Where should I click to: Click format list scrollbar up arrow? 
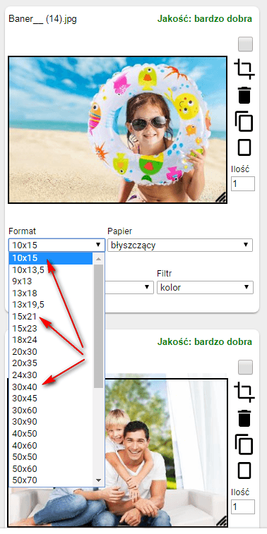(99, 259)
